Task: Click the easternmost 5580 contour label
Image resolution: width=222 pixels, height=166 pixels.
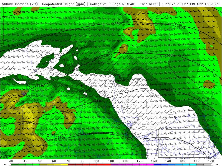Action: (x=171, y=55)
